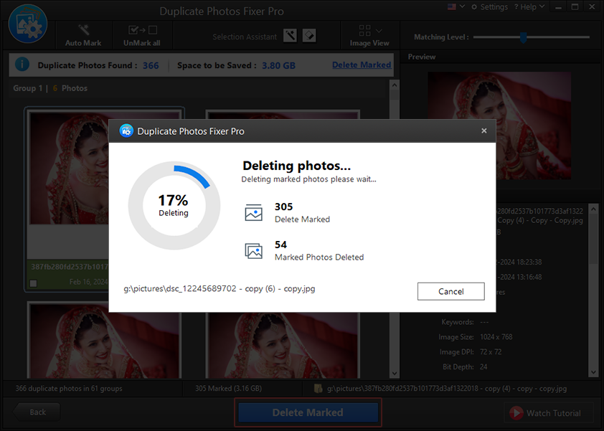
Task: Adjust the Matching Level slider handle
Action: [523, 37]
